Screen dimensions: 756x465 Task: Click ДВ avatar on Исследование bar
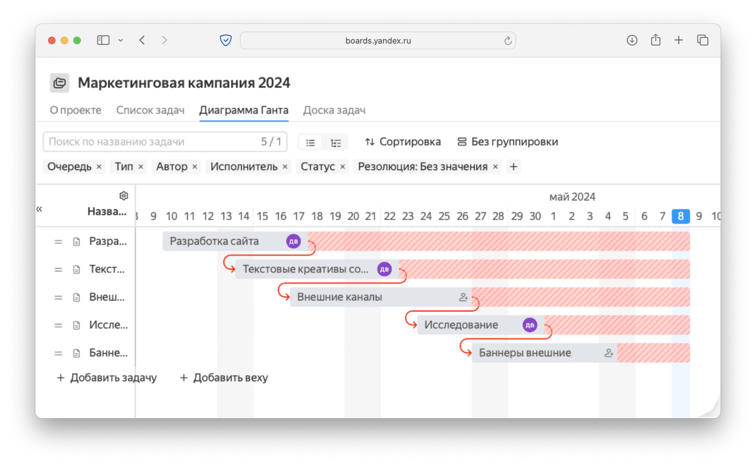529,325
